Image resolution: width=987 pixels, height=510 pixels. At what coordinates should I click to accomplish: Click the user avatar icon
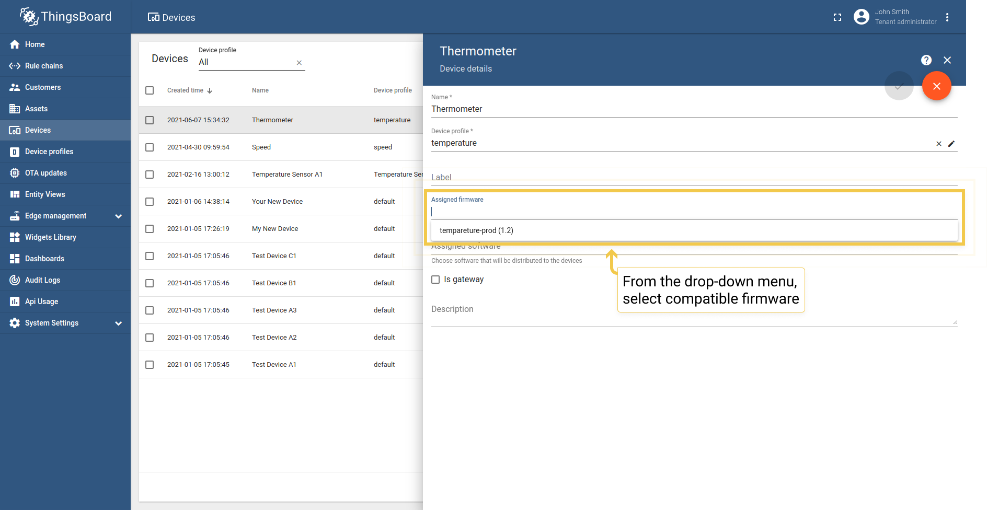pyautogui.click(x=861, y=17)
